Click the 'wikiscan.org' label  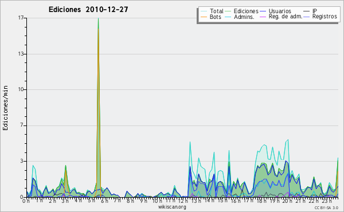(x=172, y=207)
